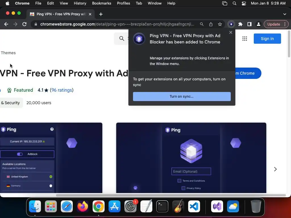Open the Chrome three-dot menu

pyautogui.click(x=285, y=24)
